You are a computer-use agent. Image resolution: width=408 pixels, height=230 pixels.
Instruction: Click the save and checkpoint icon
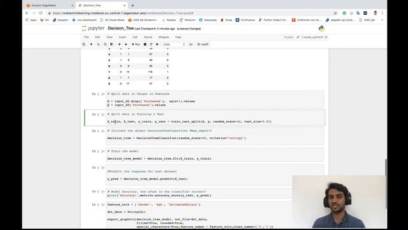[x=84, y=44]
